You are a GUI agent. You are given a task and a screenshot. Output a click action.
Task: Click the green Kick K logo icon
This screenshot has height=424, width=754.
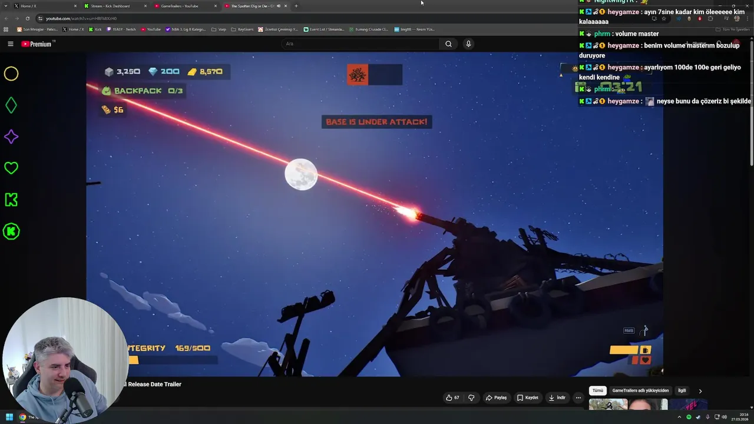pos(11,200)
